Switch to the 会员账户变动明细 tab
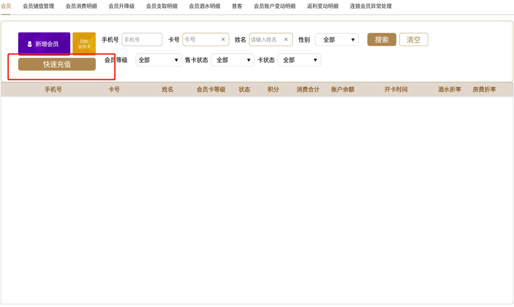Image resolution: width=514 pixels, height=307 pixels. click(275, 6)
